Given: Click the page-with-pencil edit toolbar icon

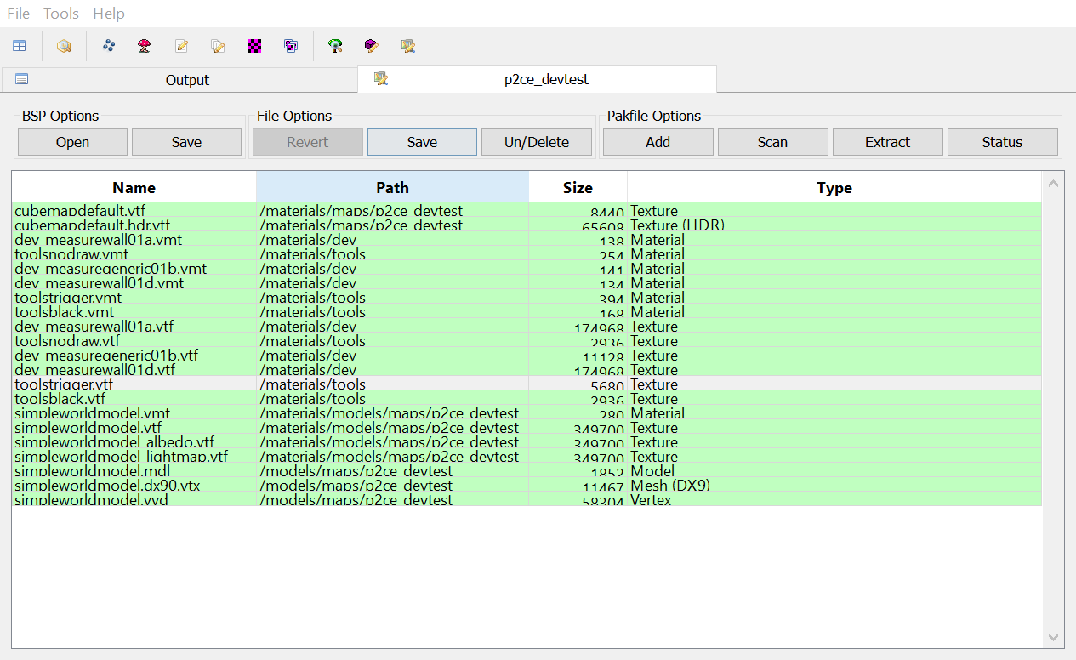Looking at the screenshot, I should (x=181, y=45).
